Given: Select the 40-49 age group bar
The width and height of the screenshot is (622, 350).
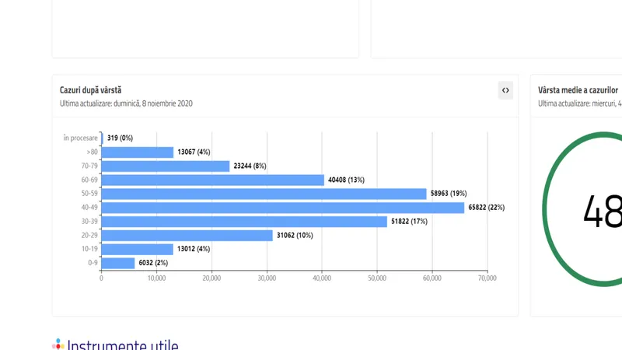Looking at the screenshot, I should (x=282, y=208).
